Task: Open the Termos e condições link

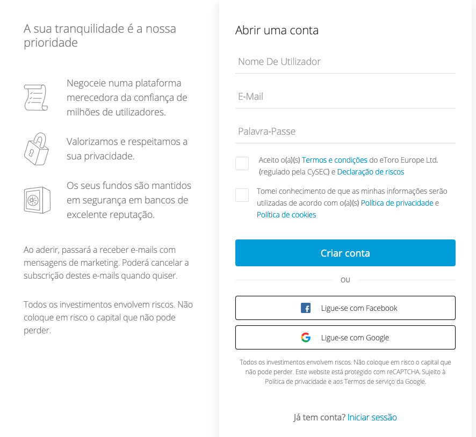Action: 334,160
